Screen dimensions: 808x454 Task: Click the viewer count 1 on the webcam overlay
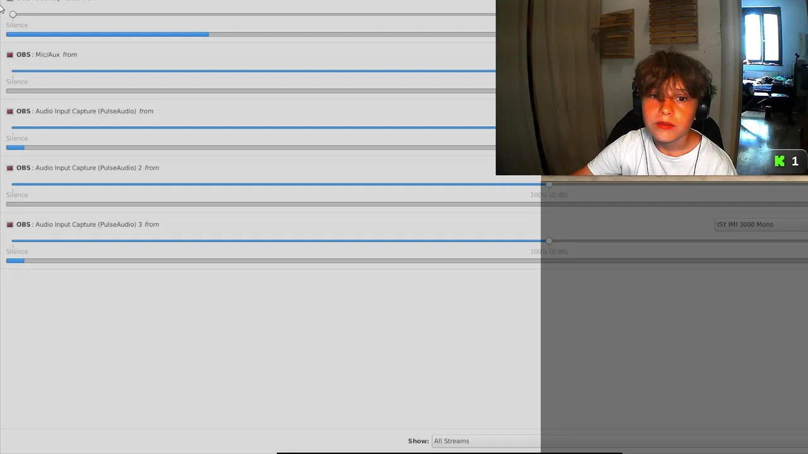tap(795, 161)
